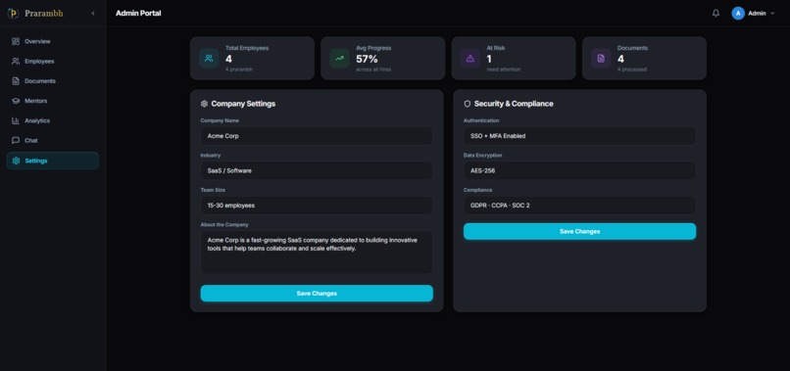Click the About the Company text area
The image size is (790, 371).
point(317,253)
